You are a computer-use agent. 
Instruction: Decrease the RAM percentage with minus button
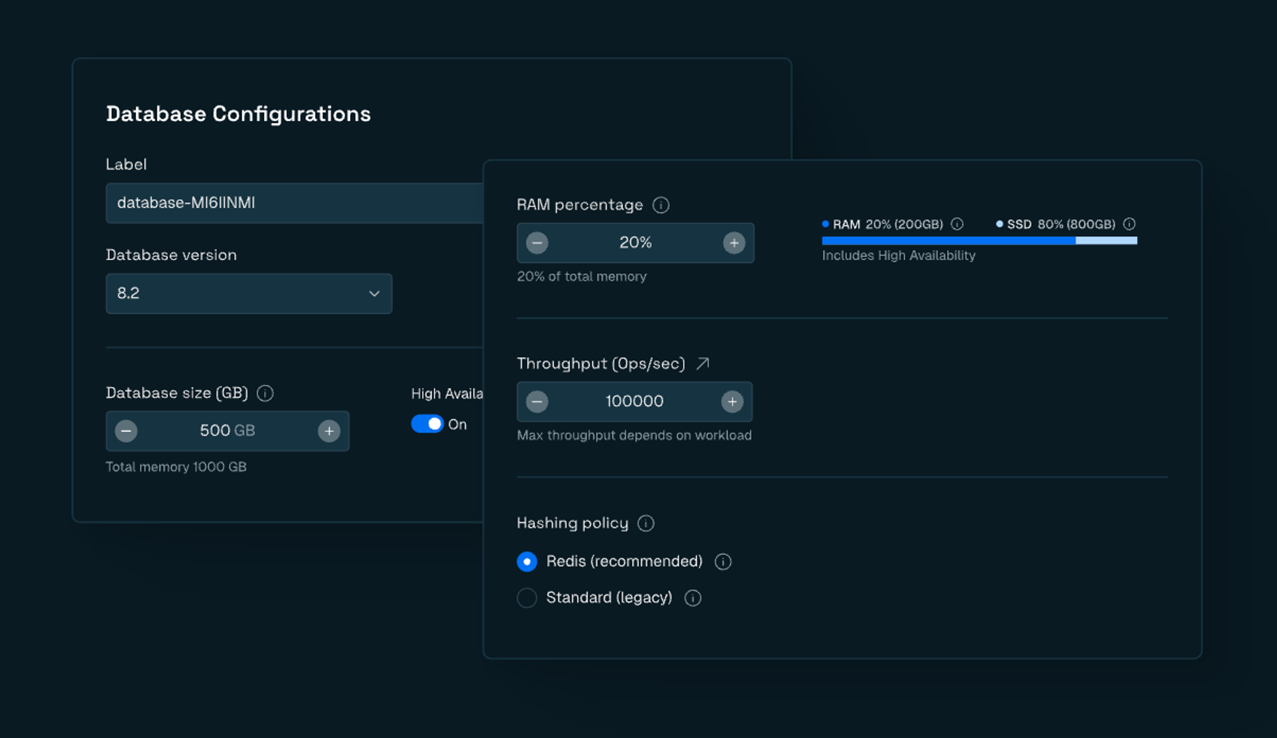(x=537, y=243)
